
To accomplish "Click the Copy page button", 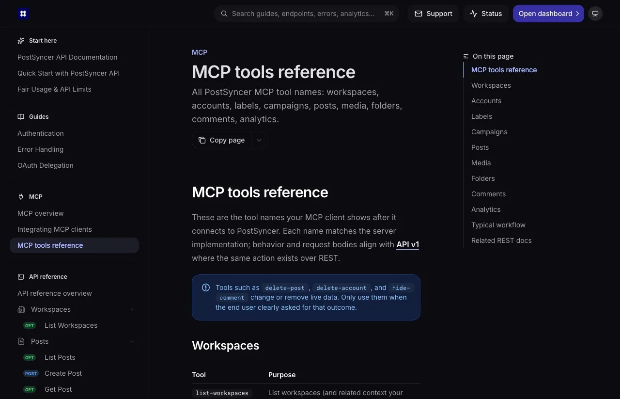I will pyautogui.click(x=222, y=140).
